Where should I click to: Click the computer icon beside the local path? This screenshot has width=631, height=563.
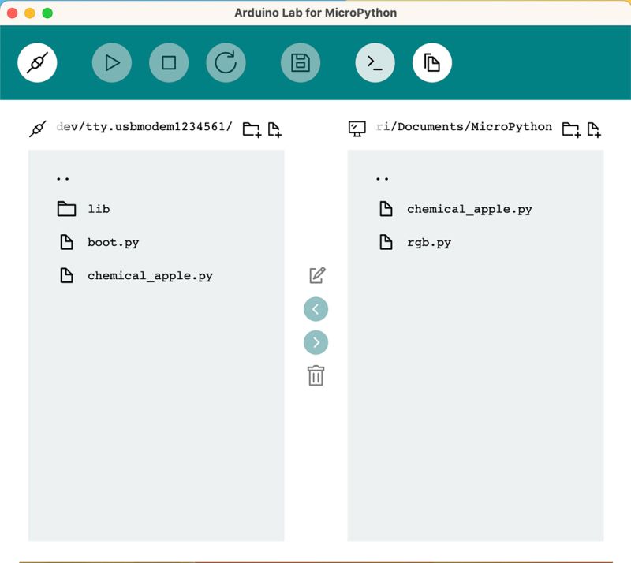357,129
